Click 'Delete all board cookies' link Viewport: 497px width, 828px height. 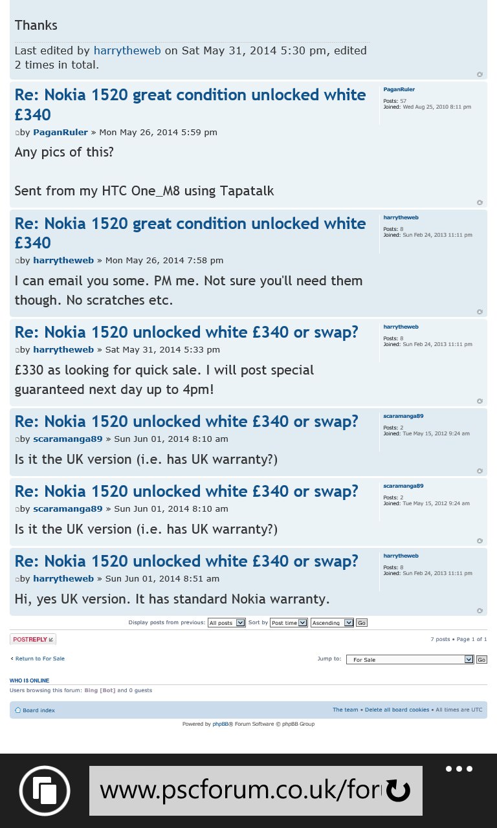[397, 710]
